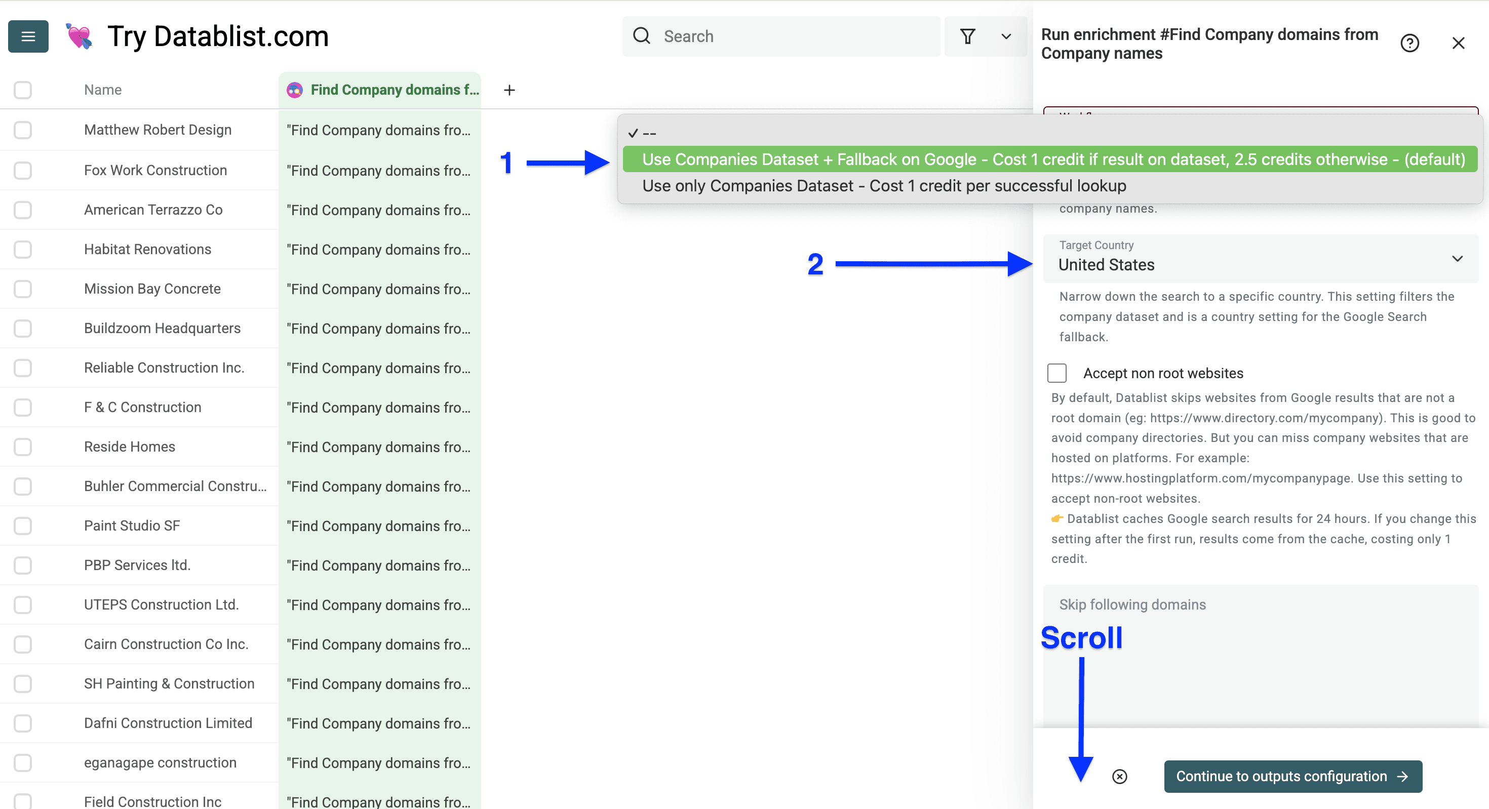Image resolution: width=1489 pixels, height=809 pixels.
Task: Click inside the Search field
Action: tap(780, 36)
